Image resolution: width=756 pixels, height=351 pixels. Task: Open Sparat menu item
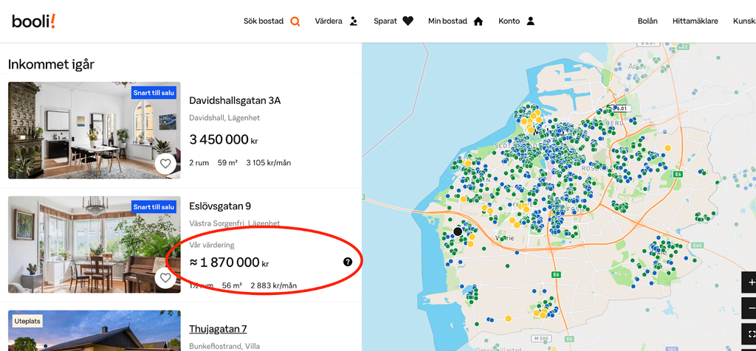pyautogui.click(x=385, y=21)
